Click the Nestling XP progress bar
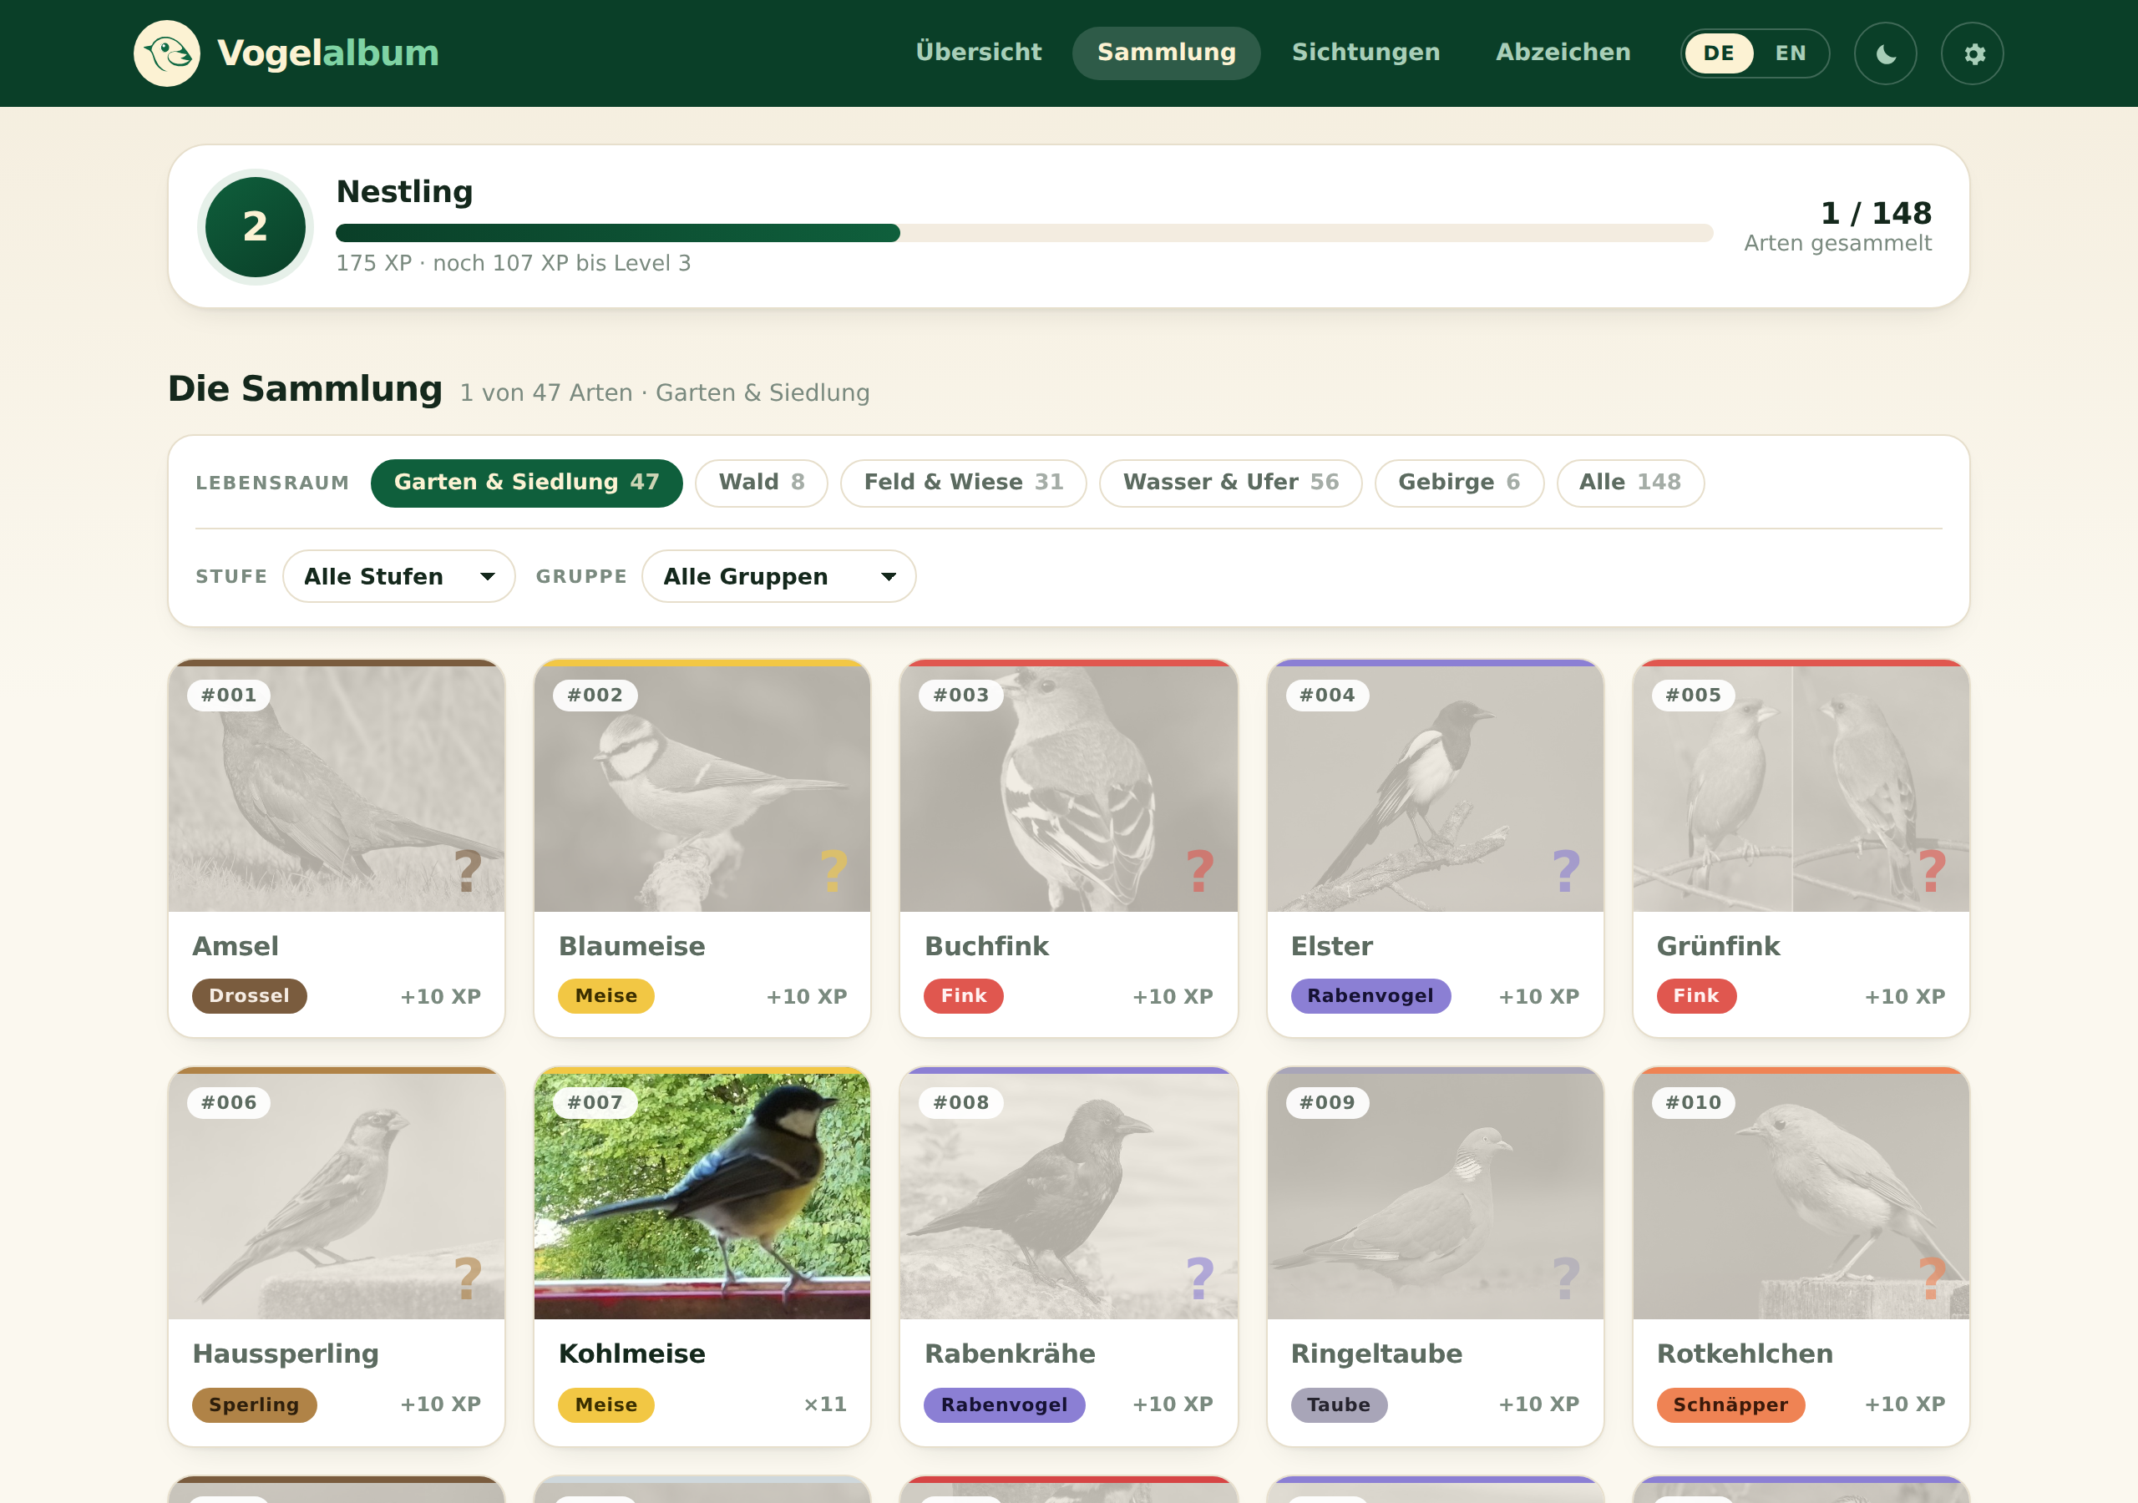The width and height of the screenshot is (2138, 1503). [x=1023, y=233]
